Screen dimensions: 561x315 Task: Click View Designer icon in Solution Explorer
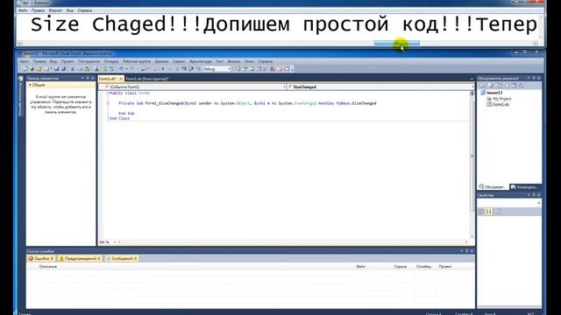coord(515,86)
